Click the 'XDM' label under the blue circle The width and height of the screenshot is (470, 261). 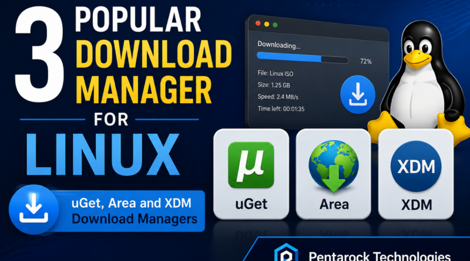[x=417, y=205]
